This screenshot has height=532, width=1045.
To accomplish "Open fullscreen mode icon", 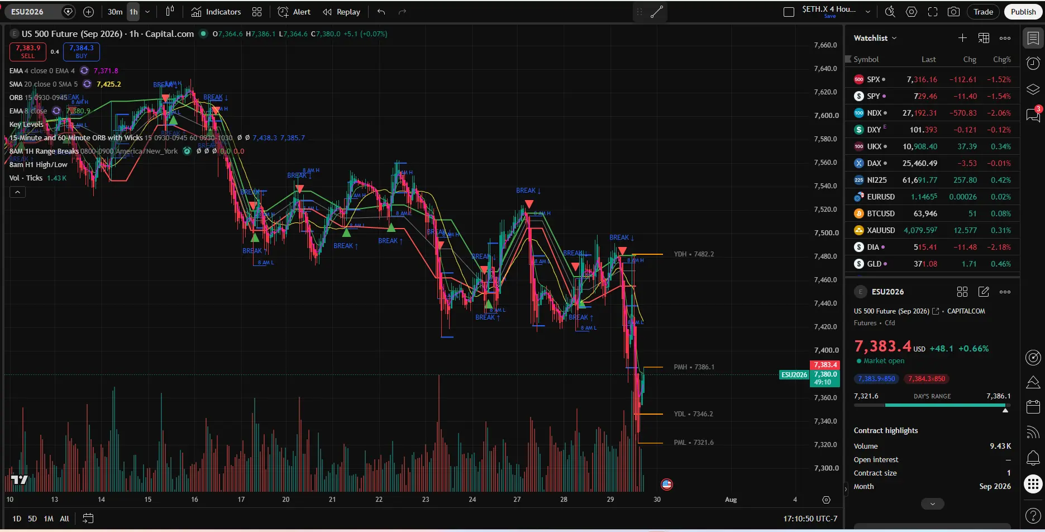I will pyautogui.click(x=932, y=12).
